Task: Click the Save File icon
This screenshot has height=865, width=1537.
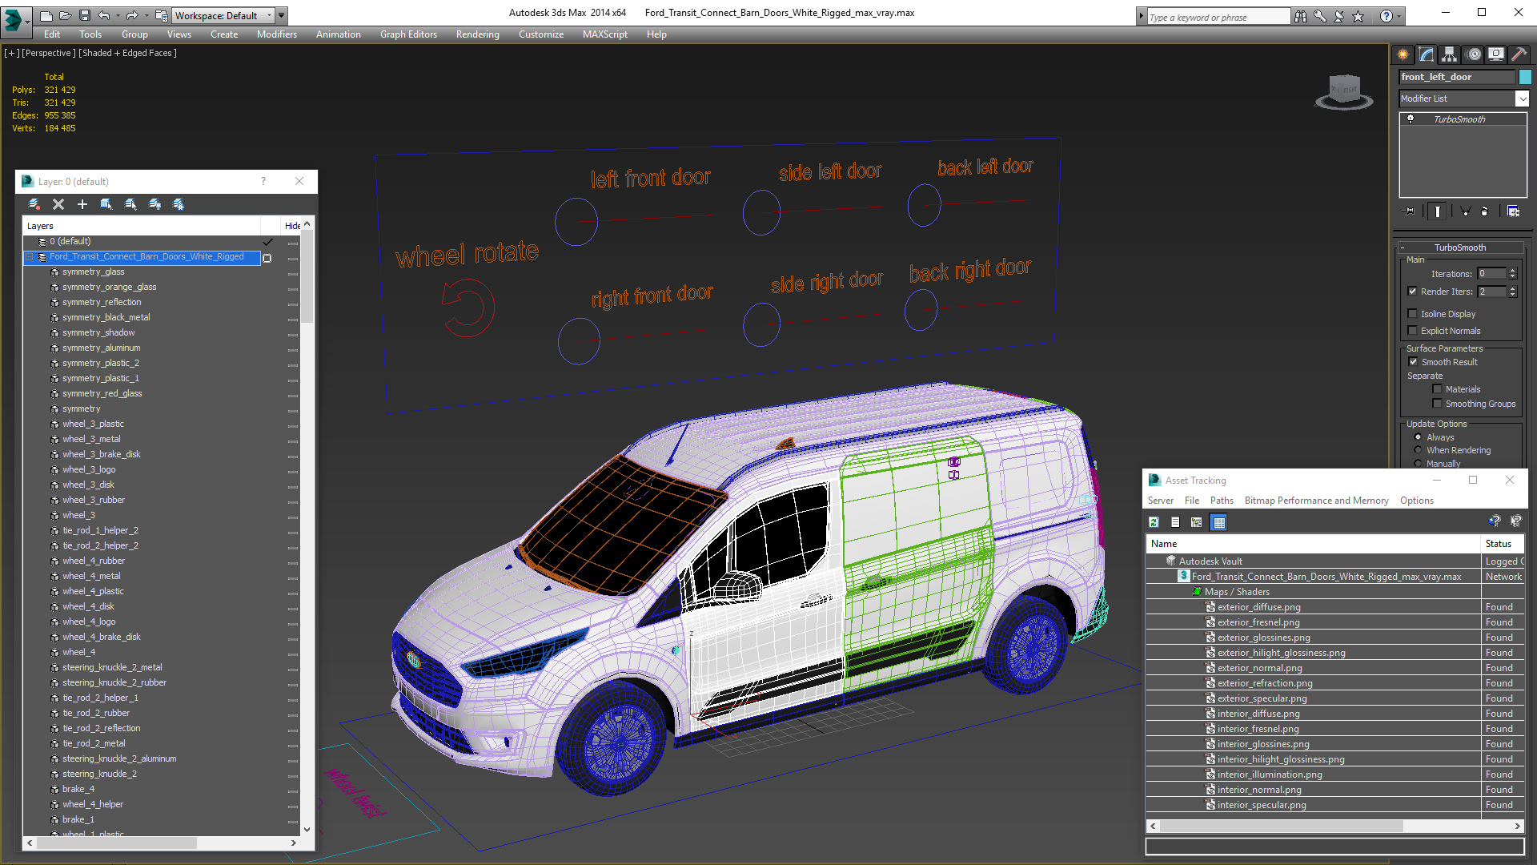Action: [84, 15]
